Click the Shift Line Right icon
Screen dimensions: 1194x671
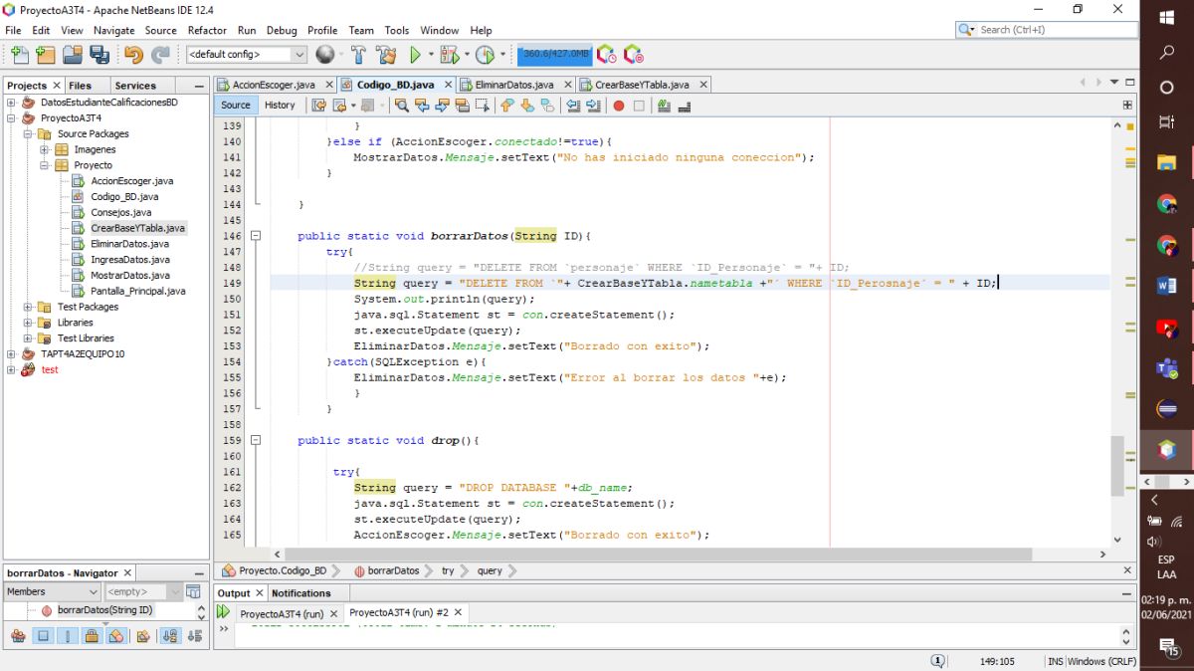[593, 105]
